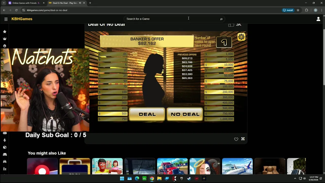The image size is (325, 183).
Task: Add game to favorites with heart icon
Action: point(236,139)
